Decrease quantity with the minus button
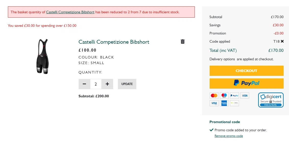Screen dimensions: 289x141 click(x=85, y=84)
